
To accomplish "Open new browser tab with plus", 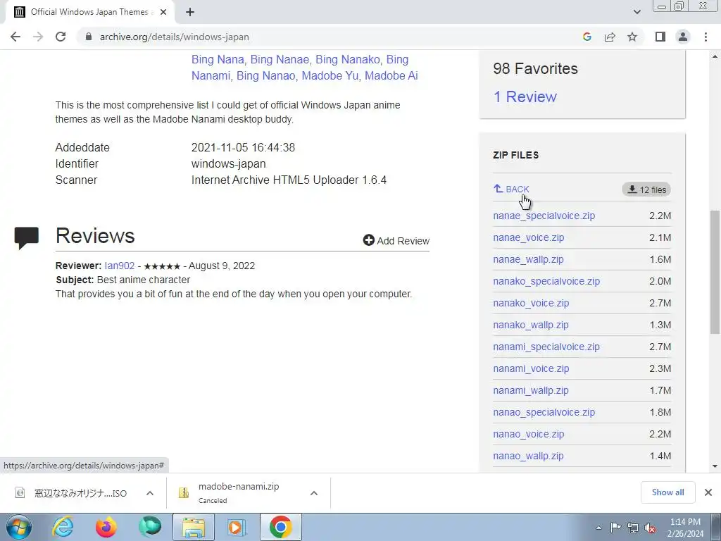I will coord(190,12).
